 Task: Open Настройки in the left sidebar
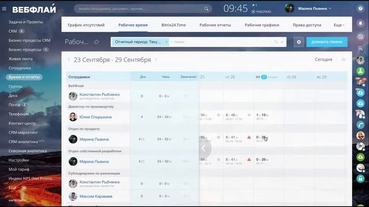click(18, 160)
